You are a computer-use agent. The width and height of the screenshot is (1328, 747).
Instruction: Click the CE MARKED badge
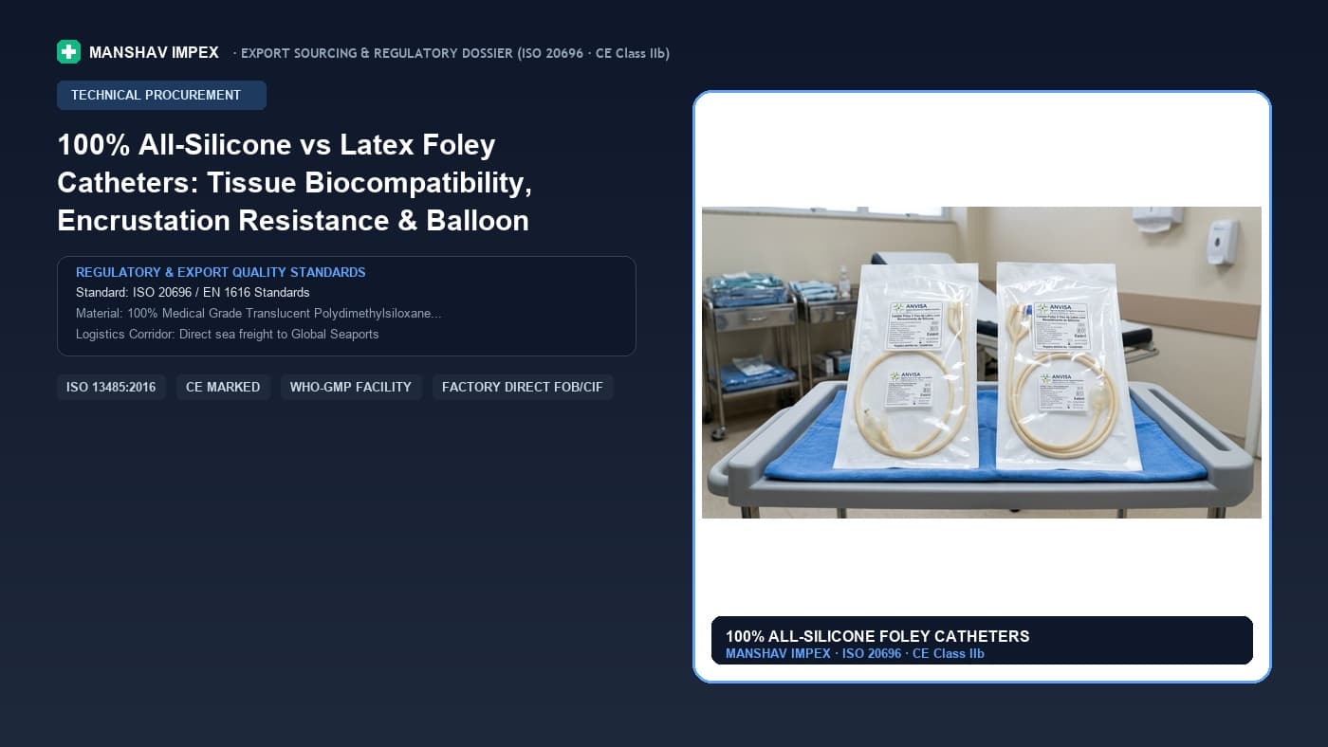(x=223, y=387)
